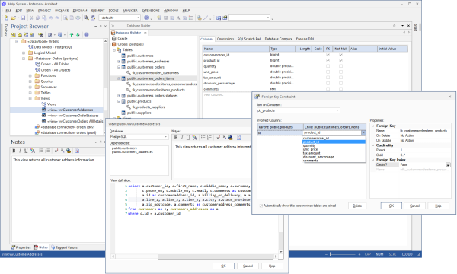Open child column product_id combo arrow
The image size is (457, 274).
pos(363,132)
